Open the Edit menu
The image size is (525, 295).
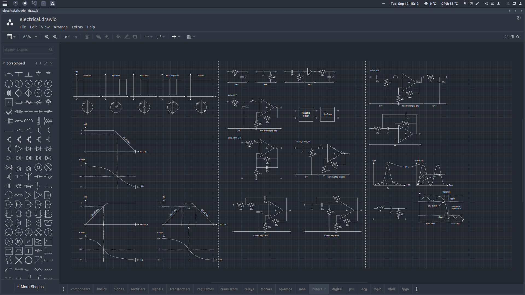point(33,27)
